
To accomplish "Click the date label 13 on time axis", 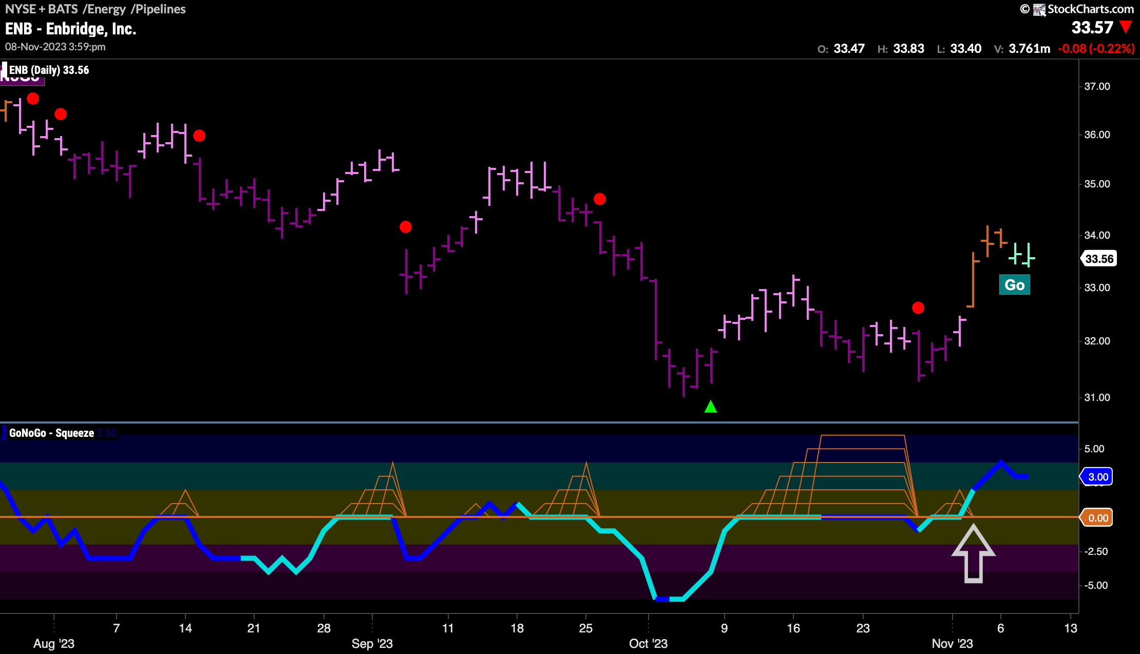I will pos(1071,628).
